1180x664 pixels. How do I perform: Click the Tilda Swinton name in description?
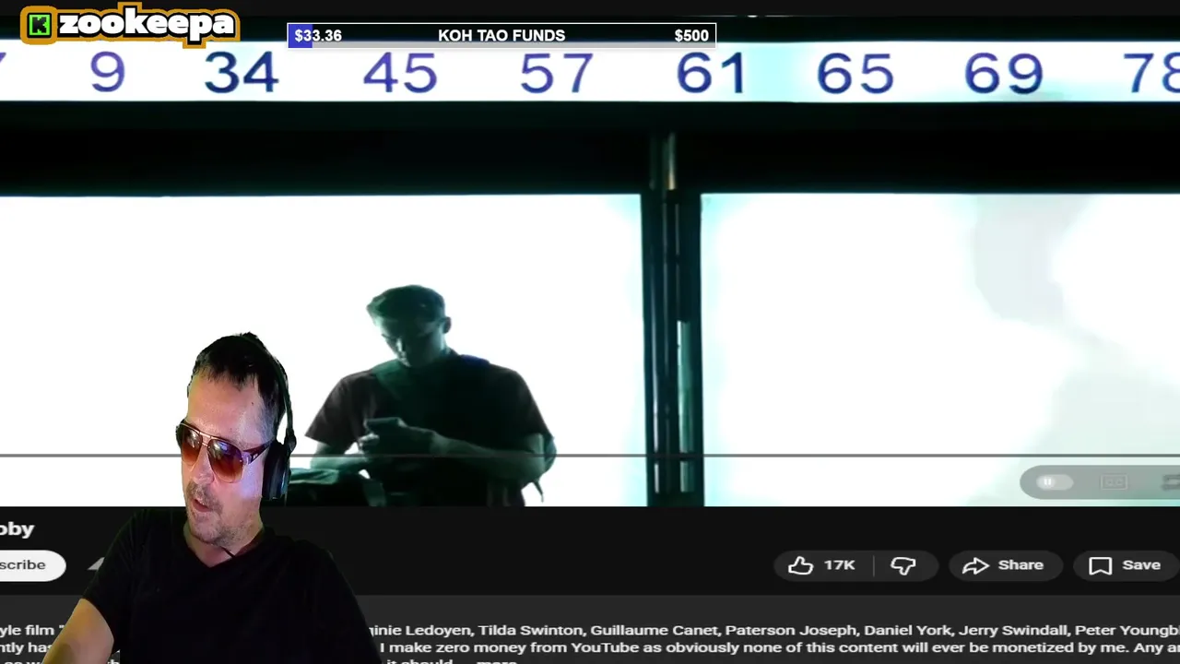click(x=532, y=631)
